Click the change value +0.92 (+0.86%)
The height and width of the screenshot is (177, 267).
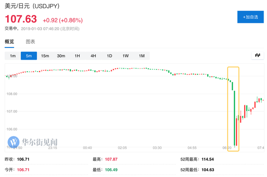[x=63, y=20]
